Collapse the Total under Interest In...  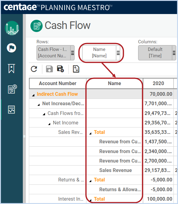[x=90, y=200]
